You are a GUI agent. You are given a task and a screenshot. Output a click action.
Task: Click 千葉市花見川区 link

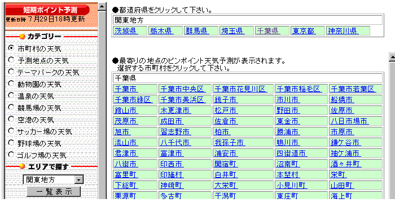coord(240,89)
